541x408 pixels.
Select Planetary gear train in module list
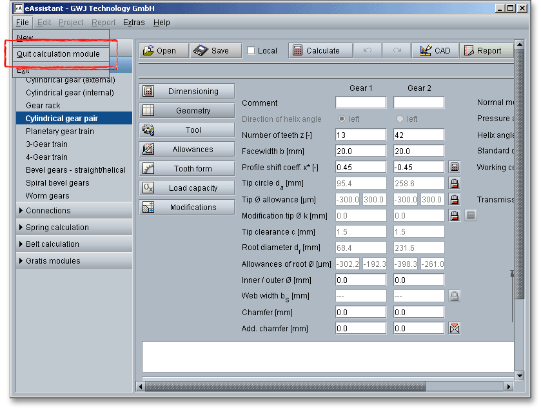click(x=59, y=131)
